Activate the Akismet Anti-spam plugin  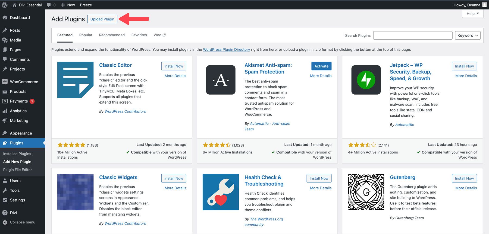[x=321, y=66]
